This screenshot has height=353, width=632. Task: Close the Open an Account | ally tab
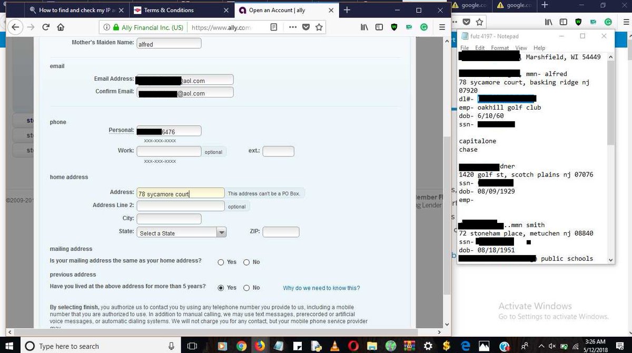click(x=331, y=10)
